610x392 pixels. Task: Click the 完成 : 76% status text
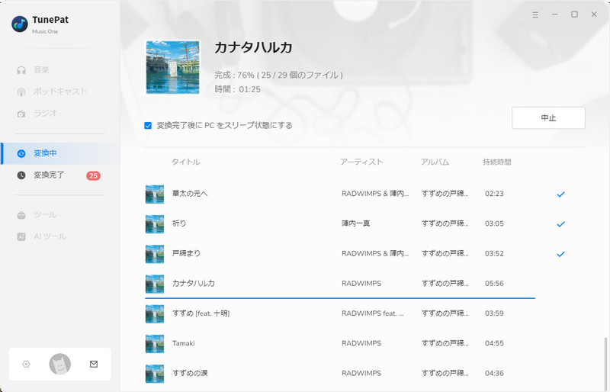coord(278,76)
